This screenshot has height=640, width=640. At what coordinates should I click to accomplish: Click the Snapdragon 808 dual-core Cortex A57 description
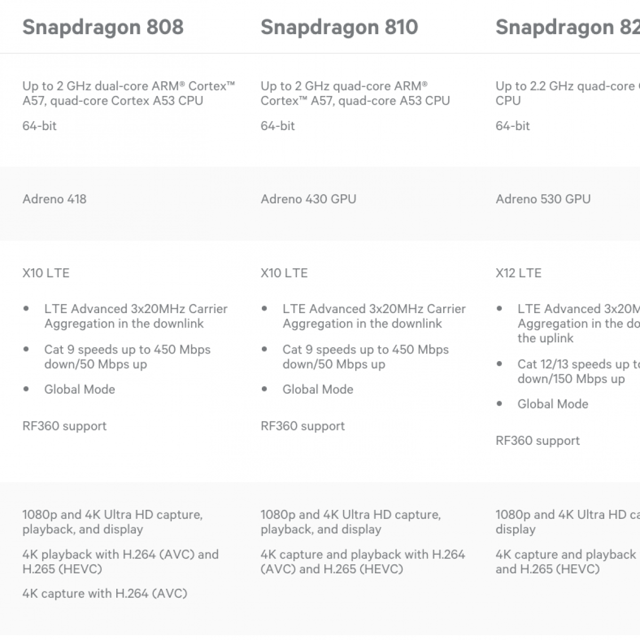coord(129,93)
